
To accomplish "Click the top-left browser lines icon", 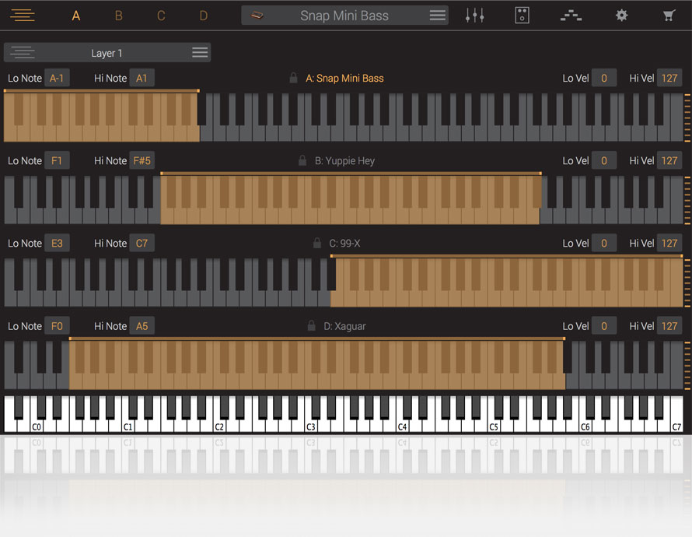I will point(23,16).
